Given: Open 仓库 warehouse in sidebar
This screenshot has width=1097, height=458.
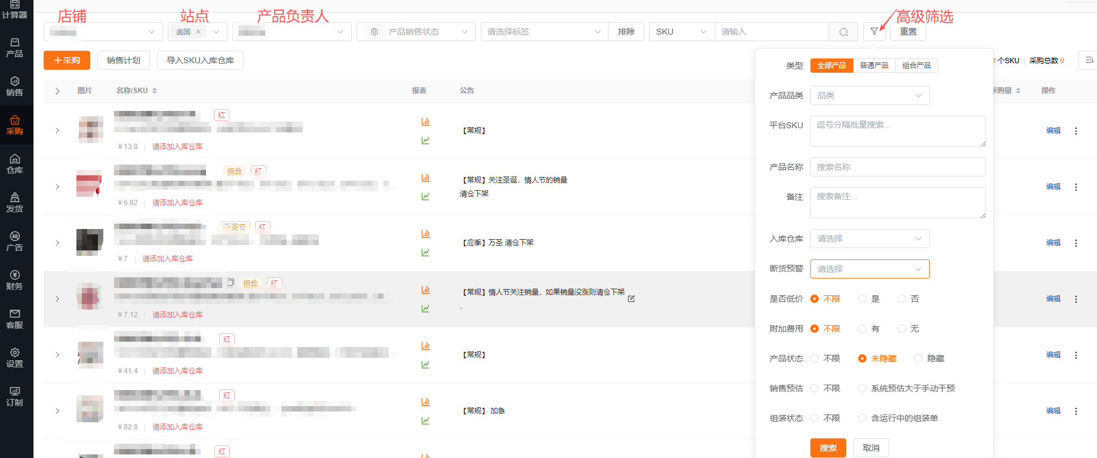Looking at the screenshot, I should pos(15,164).
